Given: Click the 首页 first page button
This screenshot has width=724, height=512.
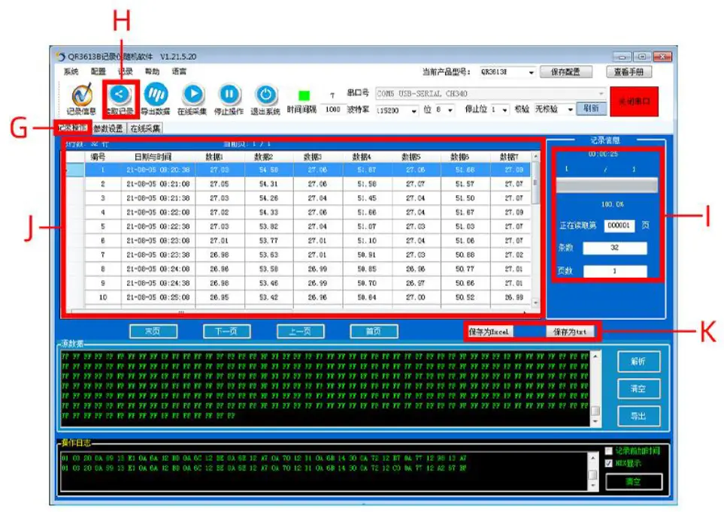Looking at the screenshot, I should pyautogui.click(x=374, y=331).
